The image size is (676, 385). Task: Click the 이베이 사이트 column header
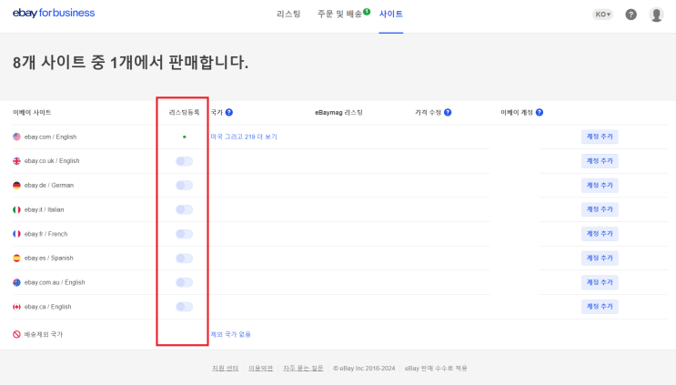point(32,112)
